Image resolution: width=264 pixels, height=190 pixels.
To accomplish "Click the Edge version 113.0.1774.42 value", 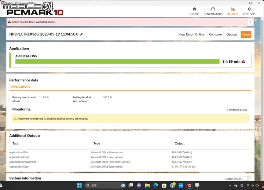I will click(184, 167).
